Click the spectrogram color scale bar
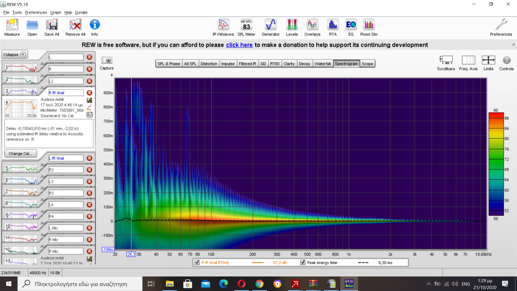Image resolution: width=517 pixels, height=291 pixels. click(496, 164)
